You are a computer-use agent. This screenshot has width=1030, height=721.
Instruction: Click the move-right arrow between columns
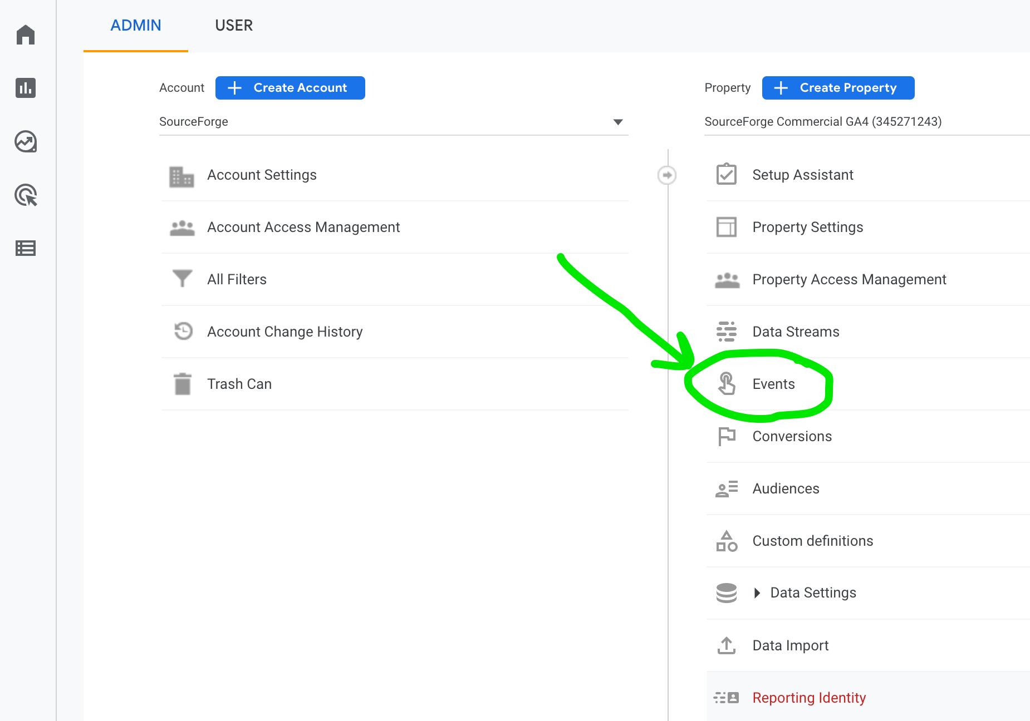(667, 175)
